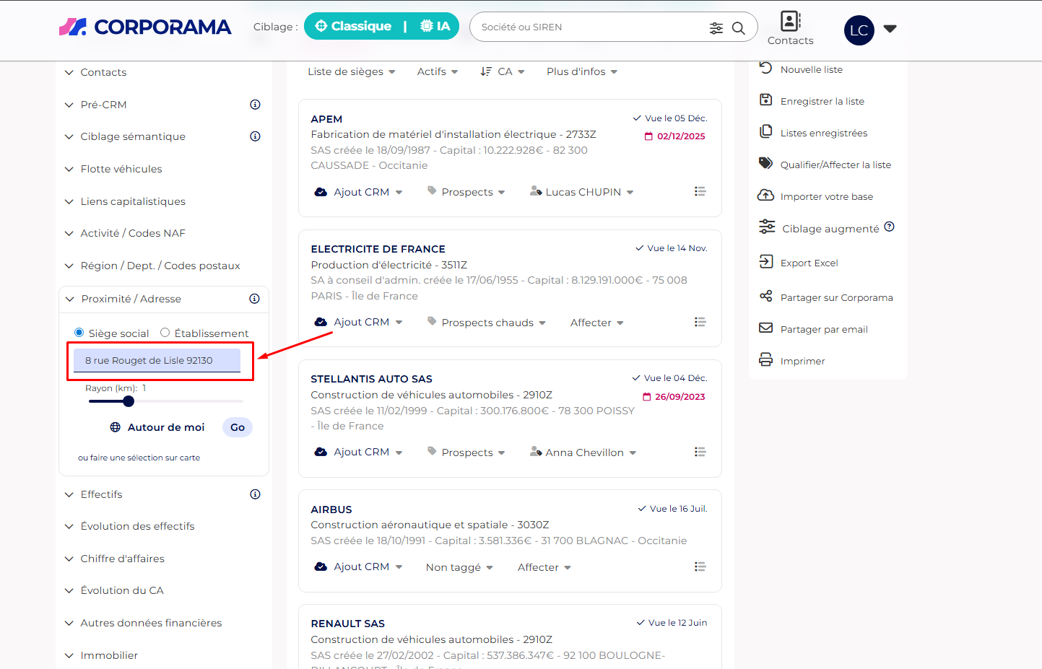1042x669 pixels.
Task: Open the Plus d'infos menu
Action: tap(581, 71)
